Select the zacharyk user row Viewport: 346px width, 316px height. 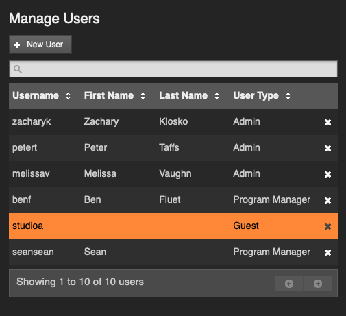pos(173,122)
